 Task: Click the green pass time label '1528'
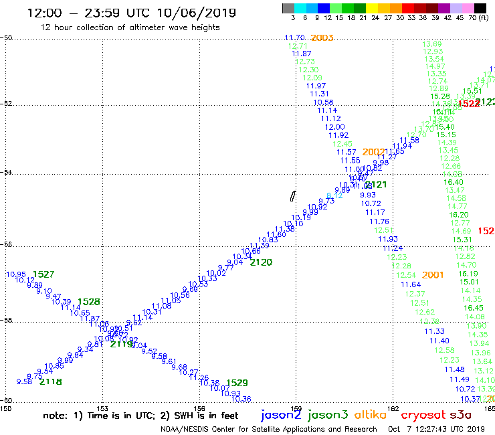[89, 302]
